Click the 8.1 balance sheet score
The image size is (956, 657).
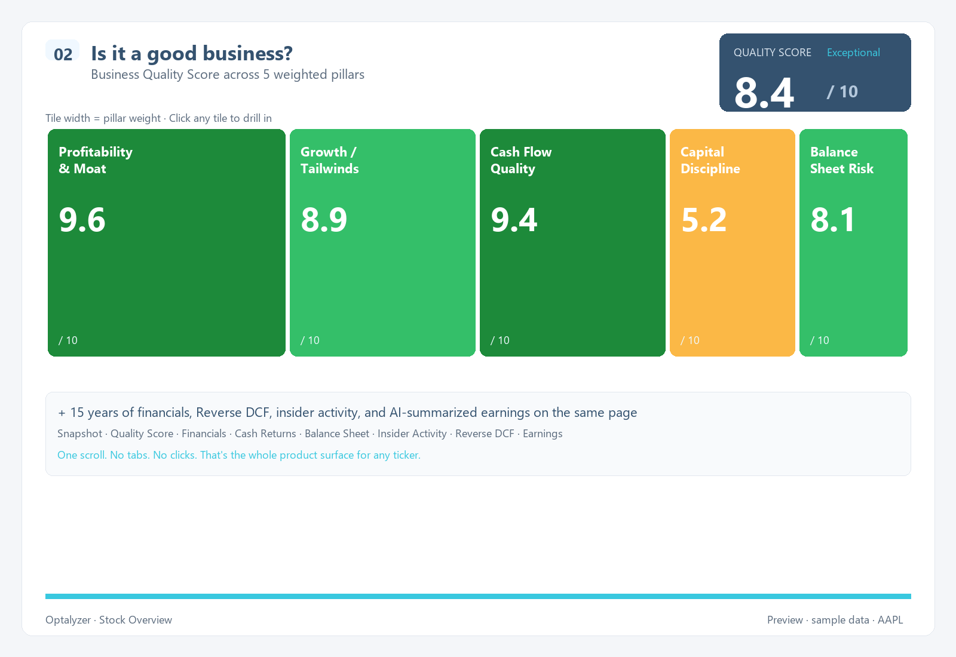tap(833, 220)
